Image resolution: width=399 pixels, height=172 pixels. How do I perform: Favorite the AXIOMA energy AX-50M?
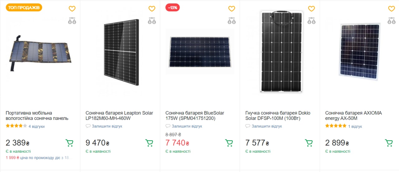pos(391,9)
